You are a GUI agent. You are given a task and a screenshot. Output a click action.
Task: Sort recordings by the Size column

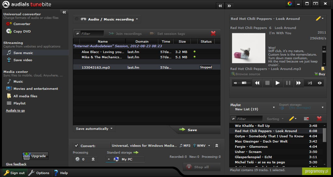182,41
